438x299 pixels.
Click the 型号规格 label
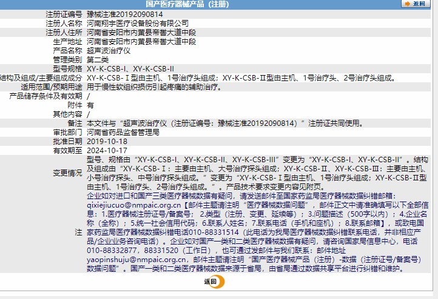[67, 69]
